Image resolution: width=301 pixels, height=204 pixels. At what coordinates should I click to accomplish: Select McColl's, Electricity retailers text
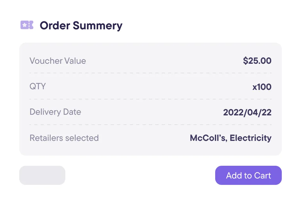[231, 138]
